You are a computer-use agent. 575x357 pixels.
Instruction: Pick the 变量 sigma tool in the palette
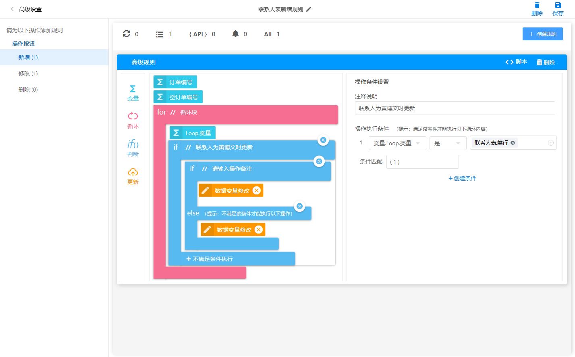[133, 93]
